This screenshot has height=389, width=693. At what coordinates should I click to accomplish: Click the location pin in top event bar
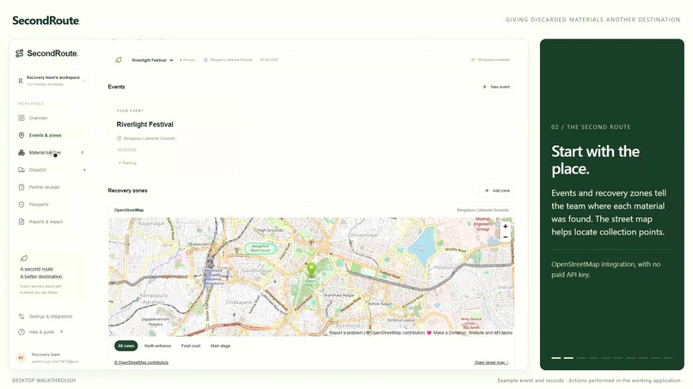tap(205, 60)
